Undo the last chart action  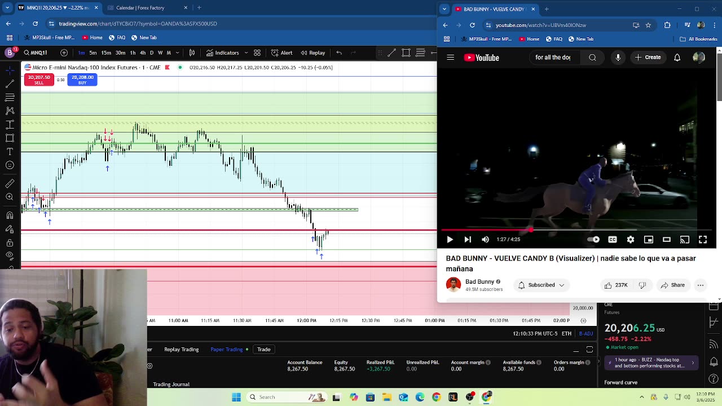click(339, 53)
